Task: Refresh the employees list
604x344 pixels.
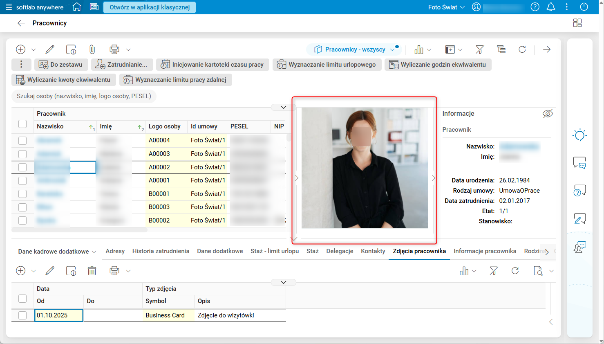Action: pyautogui.click(x=522, y=49)
